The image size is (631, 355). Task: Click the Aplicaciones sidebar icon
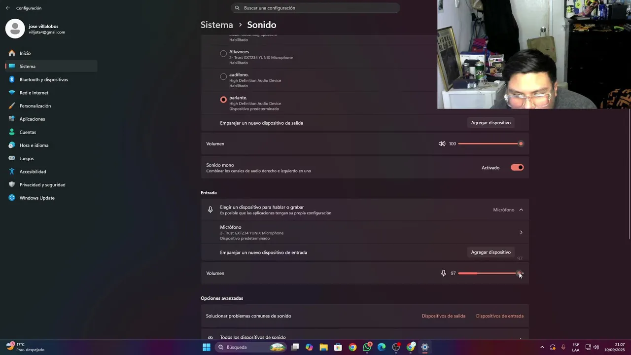point(11,119)
